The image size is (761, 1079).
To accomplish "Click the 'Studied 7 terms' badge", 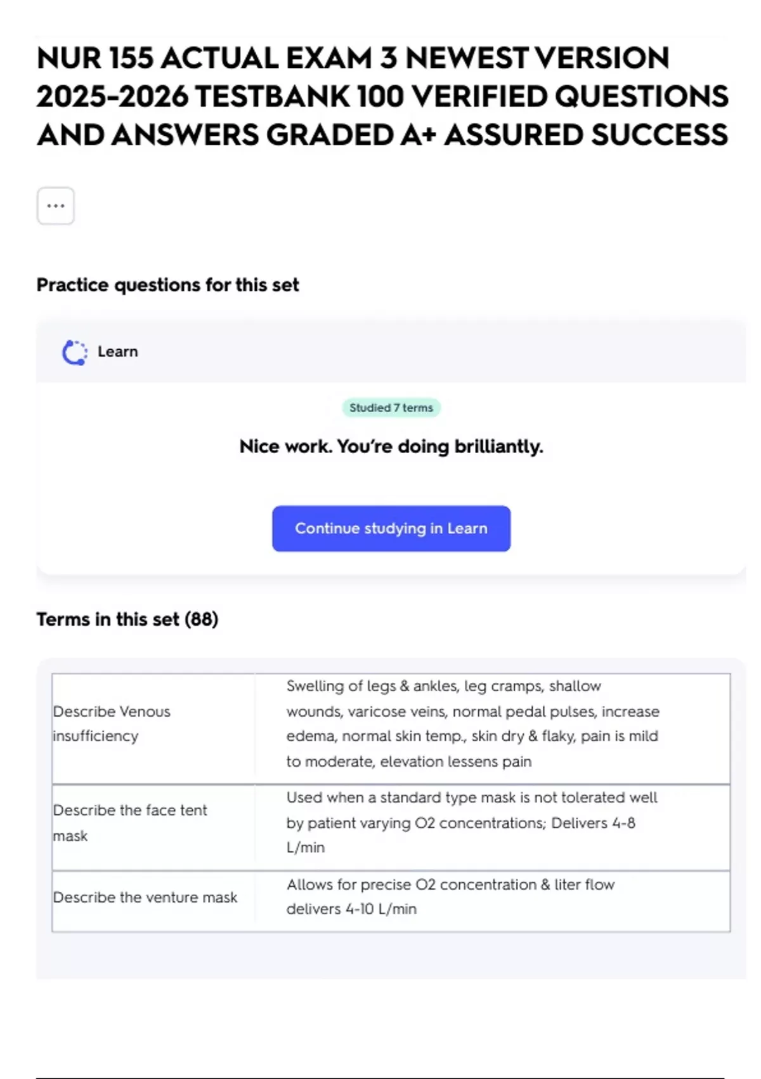I will [391, 407].
